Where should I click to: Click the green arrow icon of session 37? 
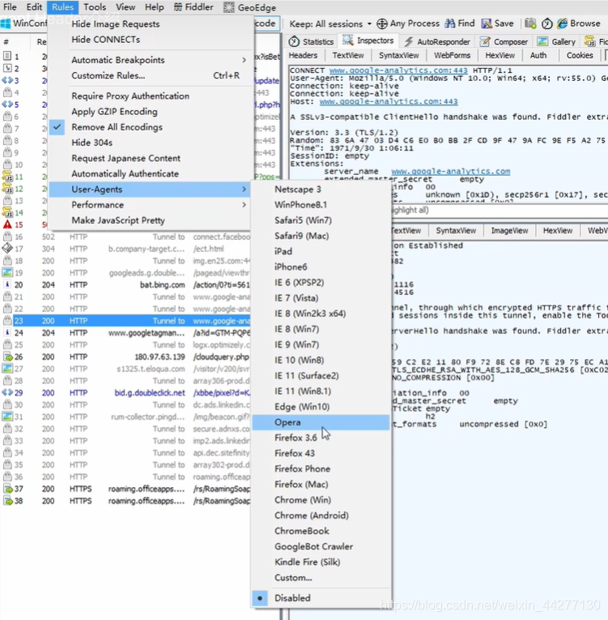click(x=7, y=489)
